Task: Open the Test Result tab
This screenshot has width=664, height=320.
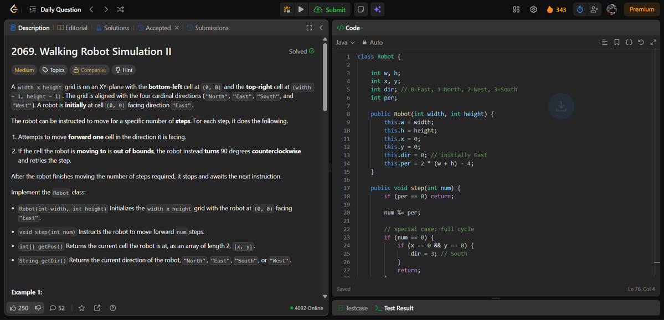Action: click(x=394, y=308)
